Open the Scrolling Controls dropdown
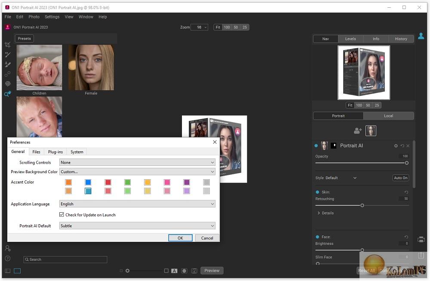Screen dimensions: 430x281 pyautogui.click(x=137, y=162)
